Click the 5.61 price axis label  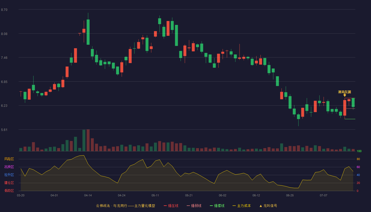[x=4, y=130]
